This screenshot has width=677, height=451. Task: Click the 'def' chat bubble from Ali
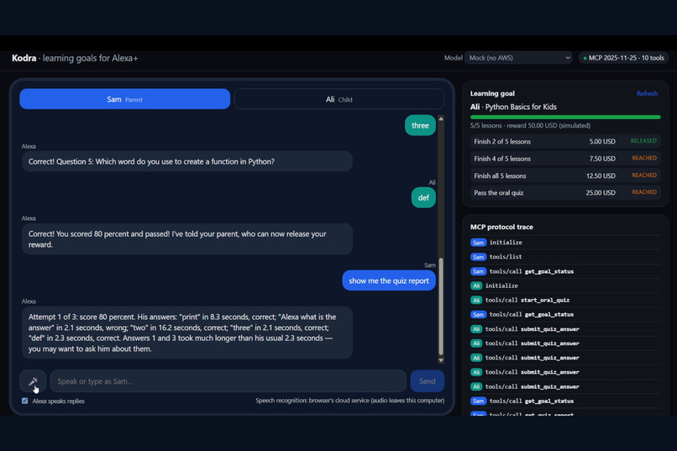pyautogui.click(x=423, y=197)
